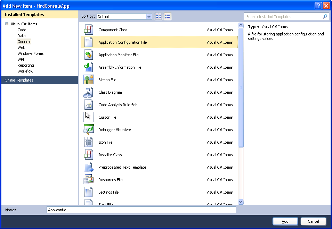
Task: Click the Resources File icon
Action: point(89,179)
